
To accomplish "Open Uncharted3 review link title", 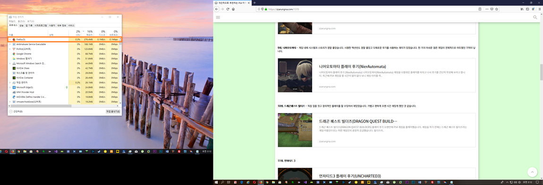I will 349,176.
